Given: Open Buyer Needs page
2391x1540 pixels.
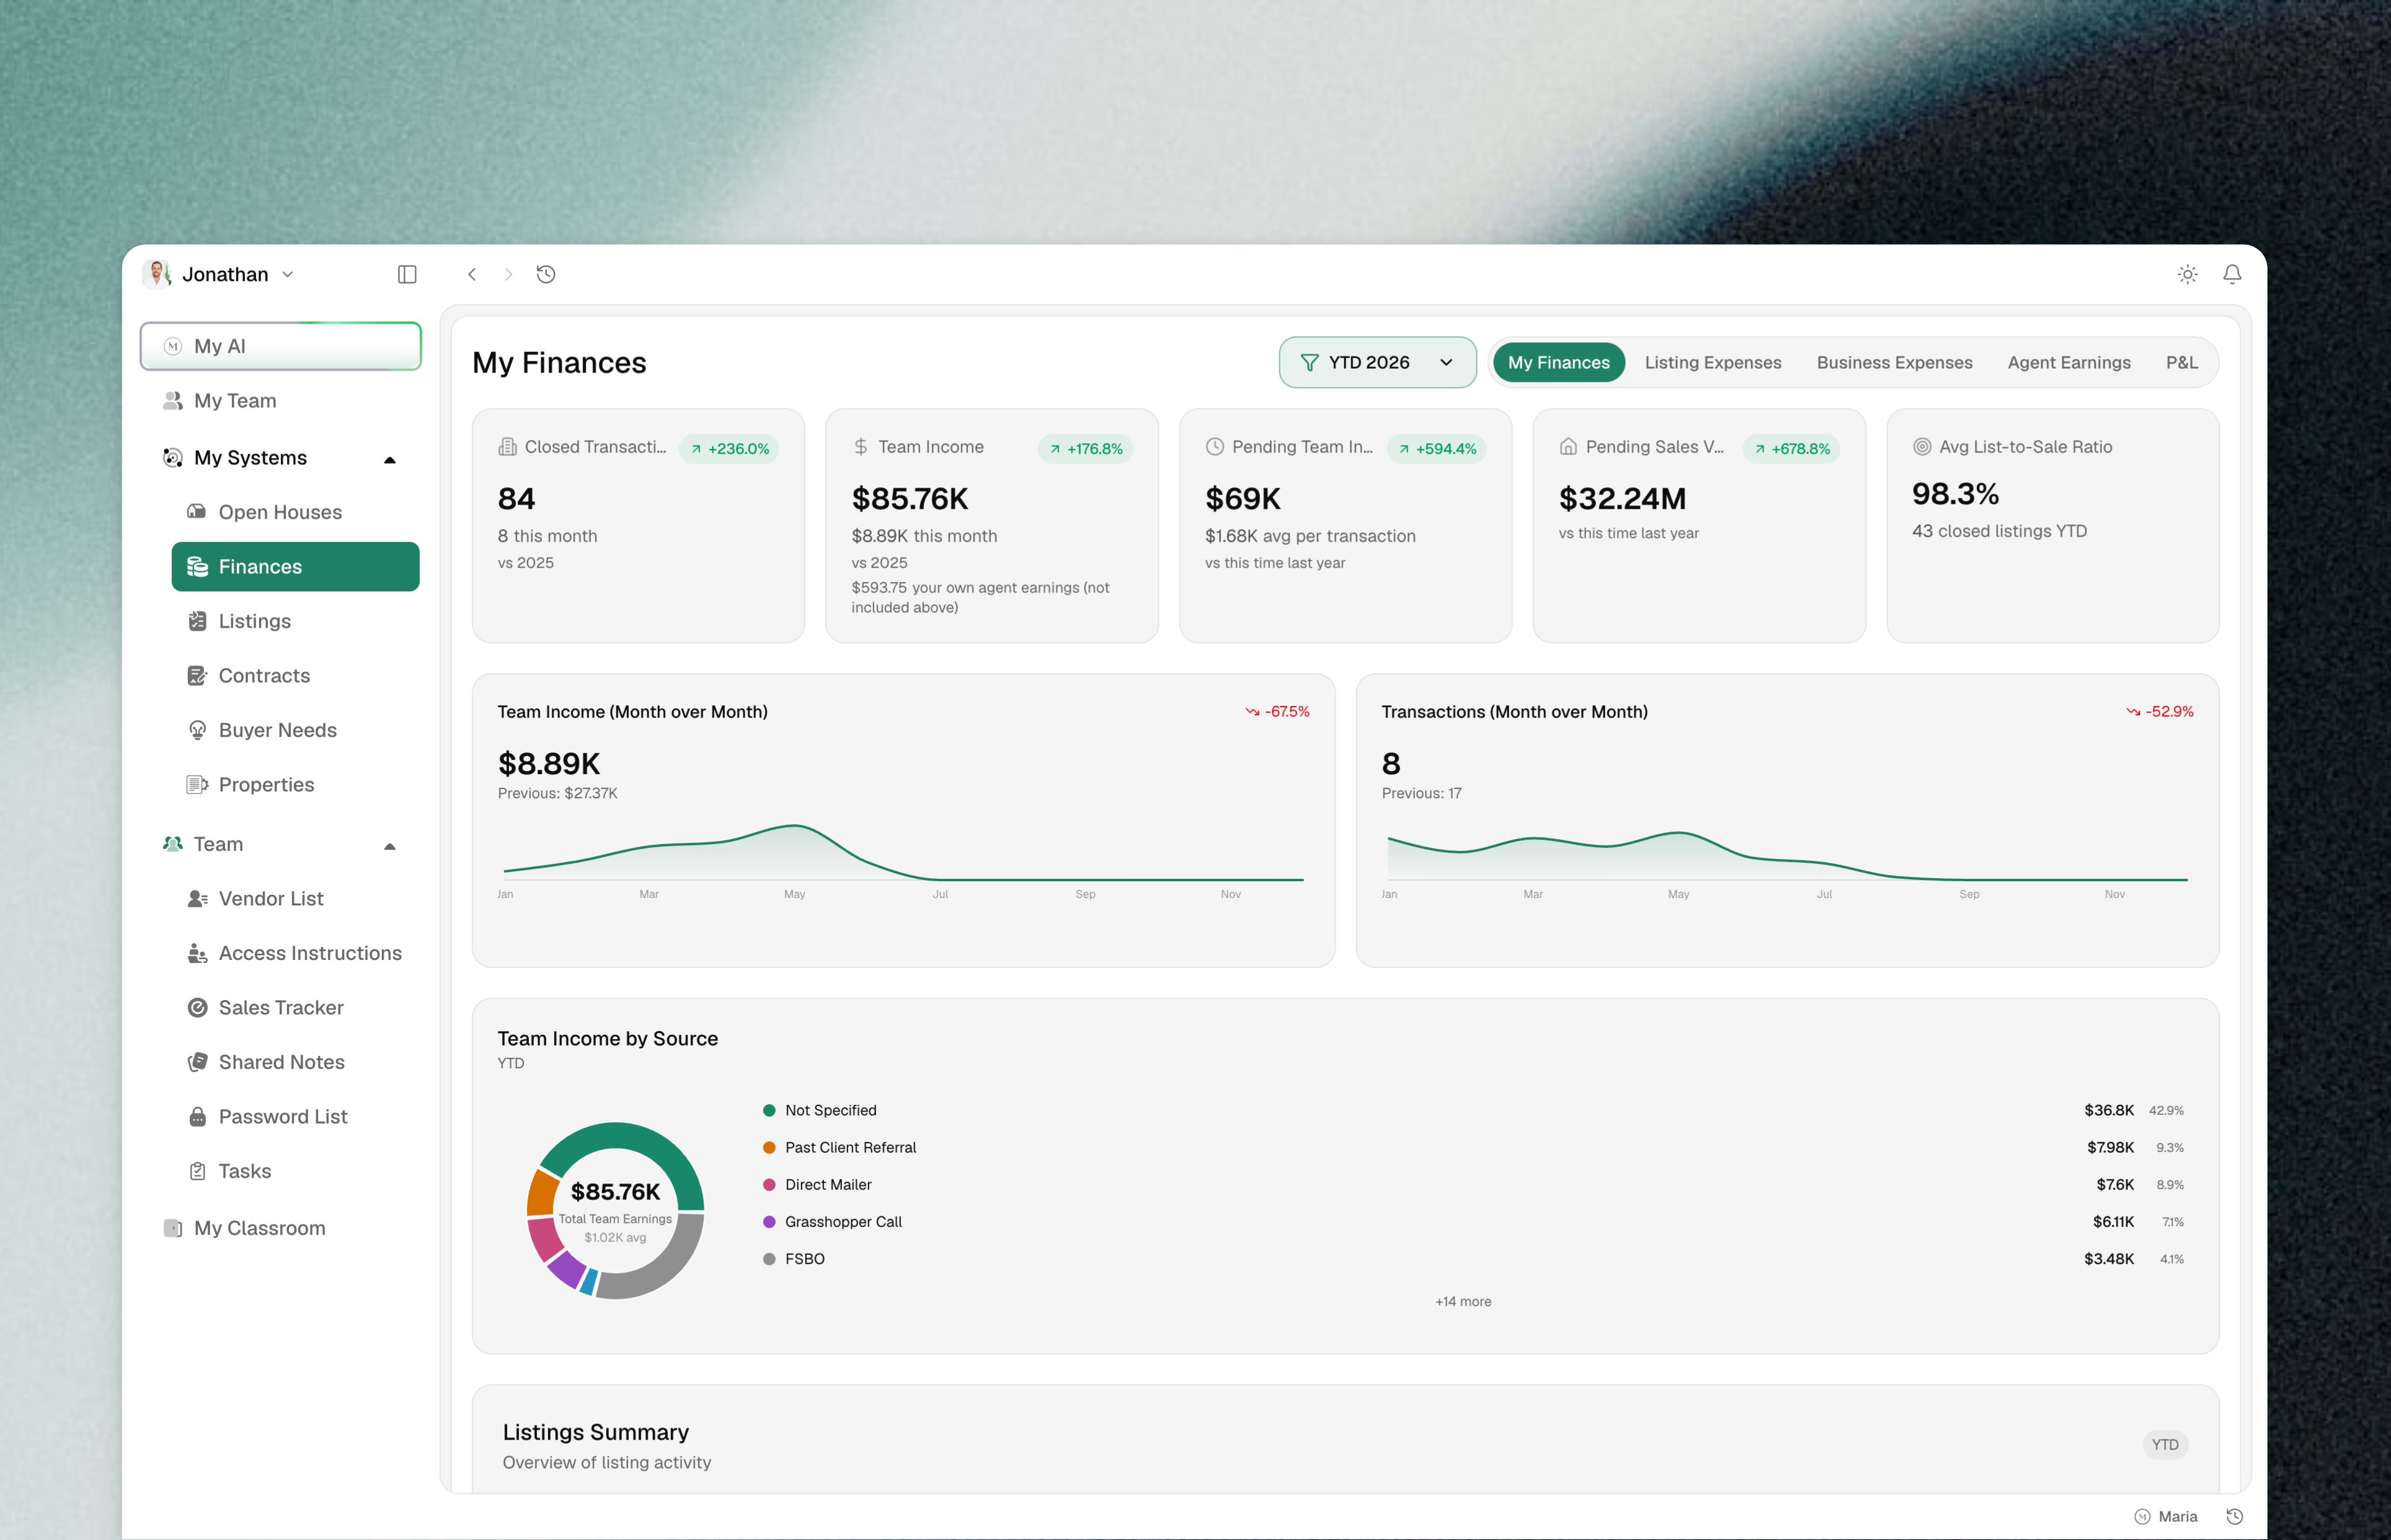Looking at the screenshot, I should [x=295, y=730].
